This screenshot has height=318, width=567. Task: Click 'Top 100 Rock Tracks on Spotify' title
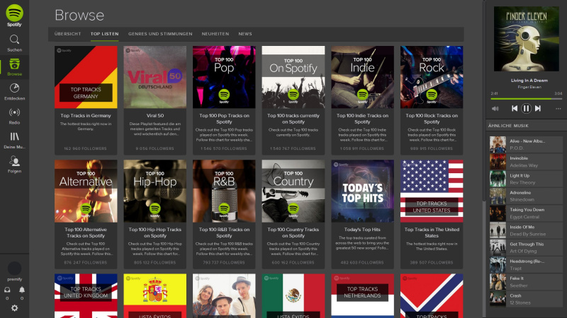coord(432,119)
